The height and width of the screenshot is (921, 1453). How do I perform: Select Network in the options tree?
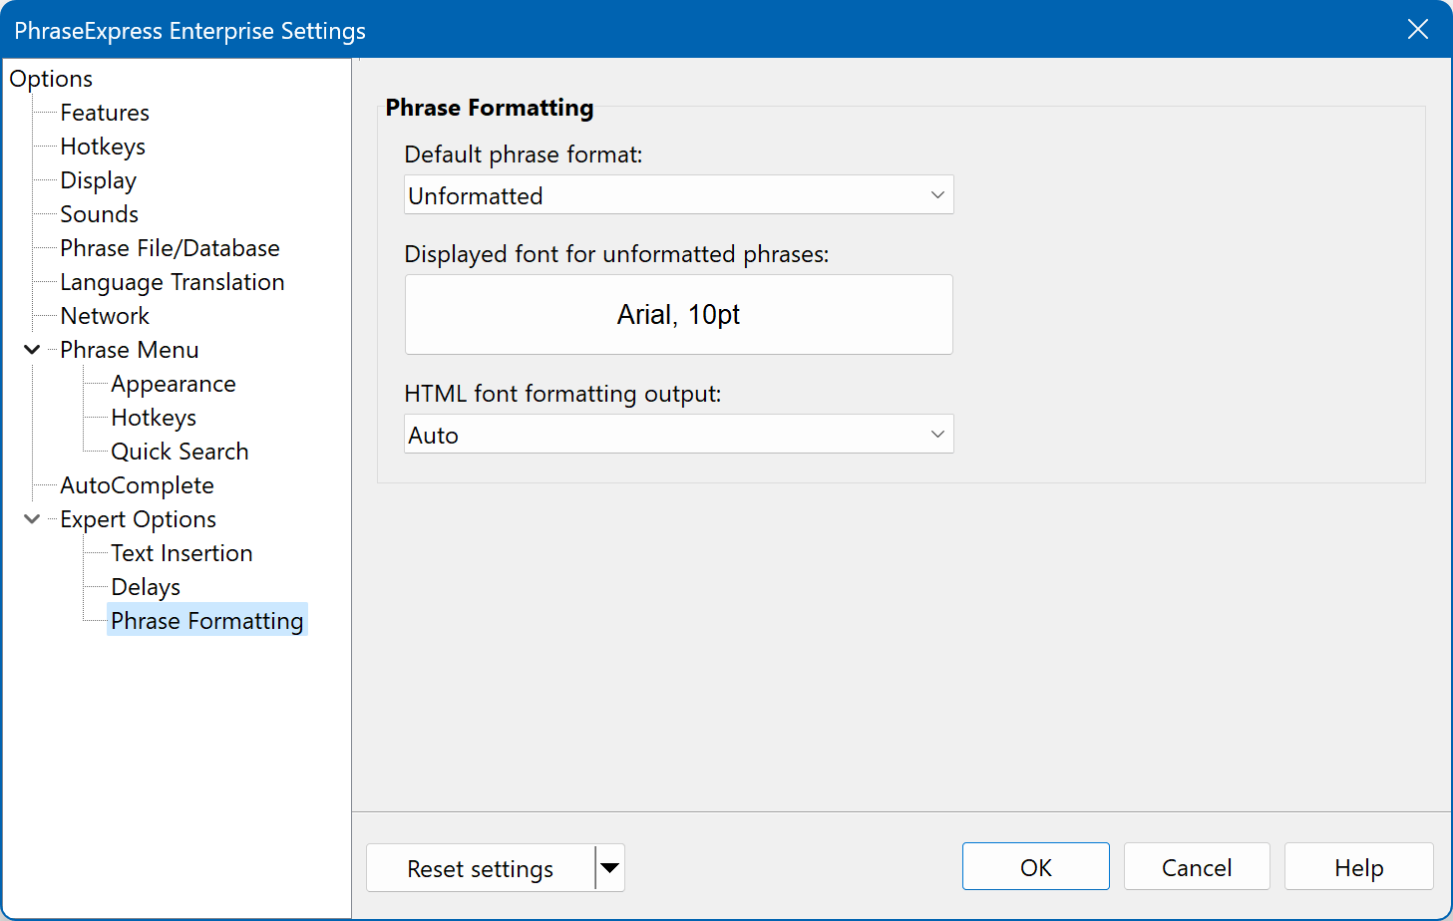point(105,316)
